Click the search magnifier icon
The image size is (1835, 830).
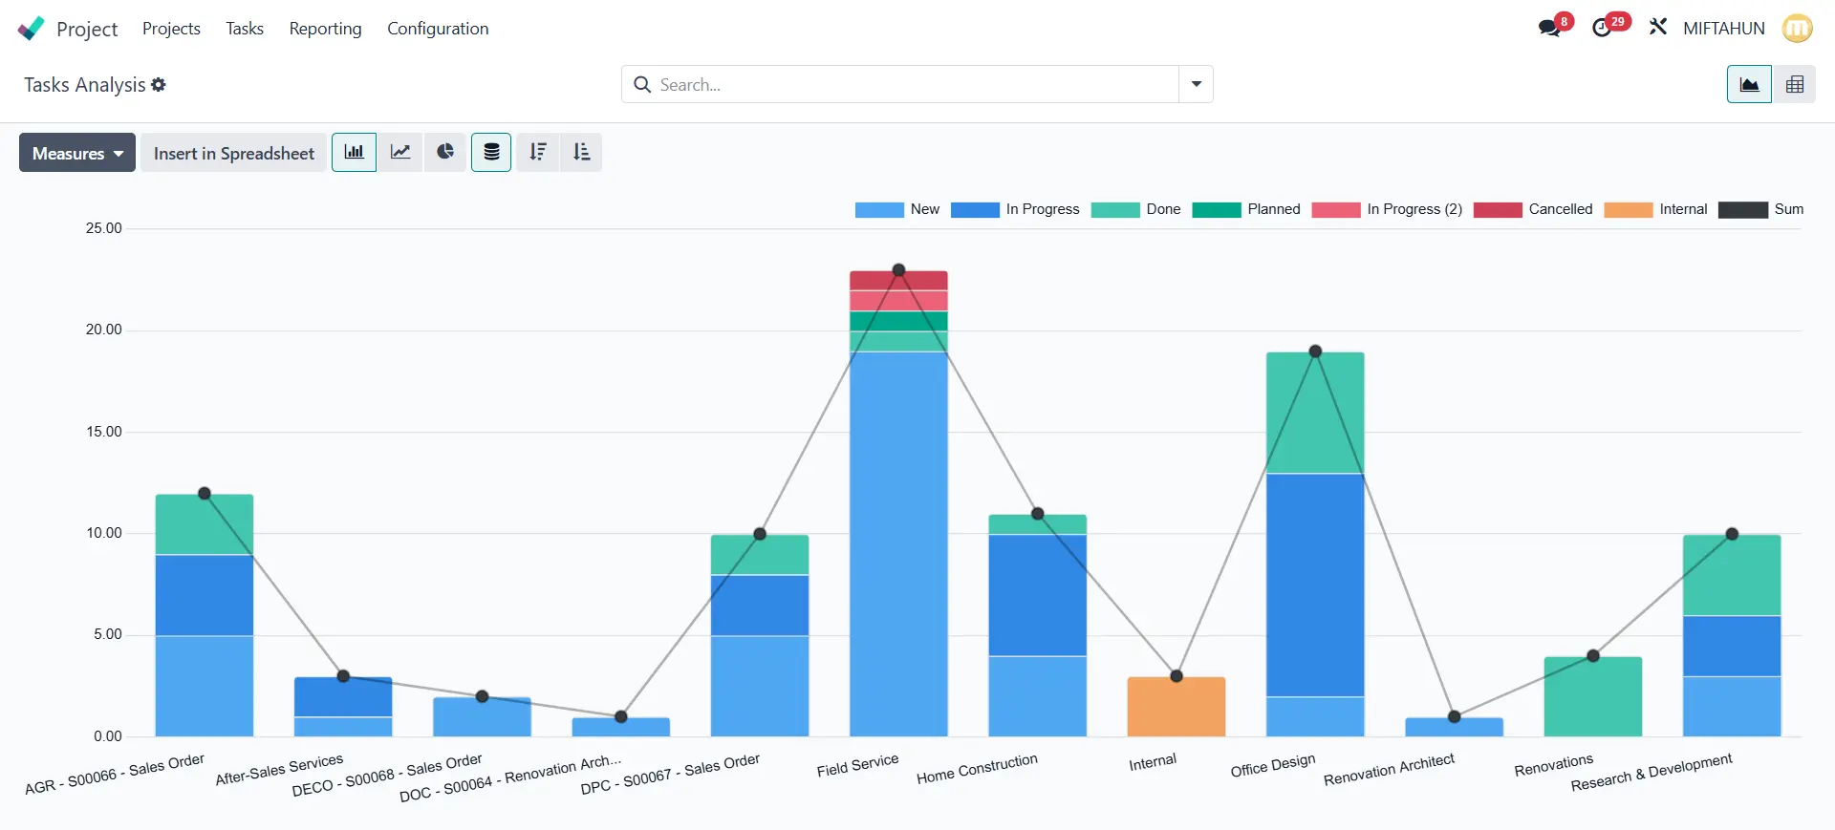click(x=642, y=84)
